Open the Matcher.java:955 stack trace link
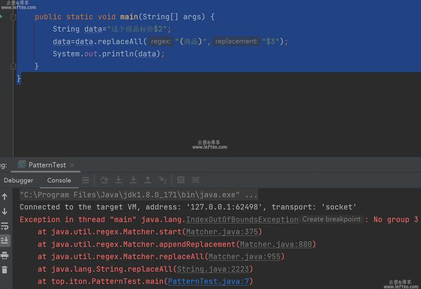The height and width of the screenshot is (289, 421). point(244,257)
